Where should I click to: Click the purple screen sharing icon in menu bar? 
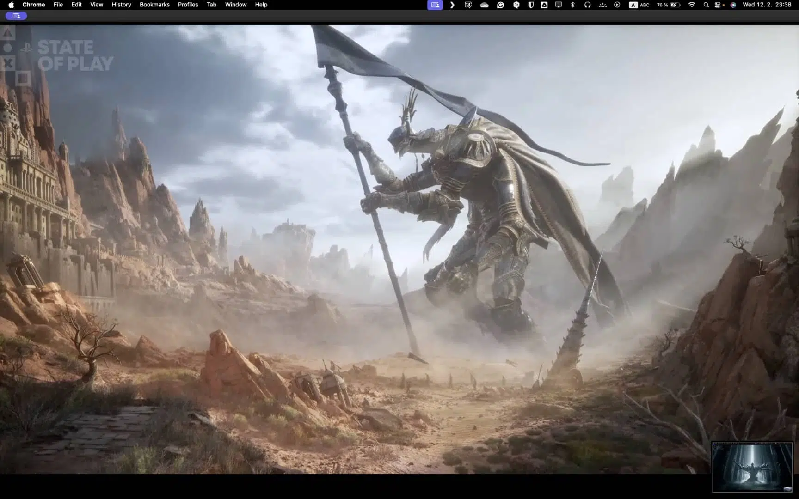point(435,5)
